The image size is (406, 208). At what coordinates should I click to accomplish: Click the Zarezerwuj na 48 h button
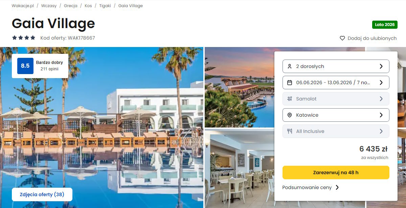[336, 172]
